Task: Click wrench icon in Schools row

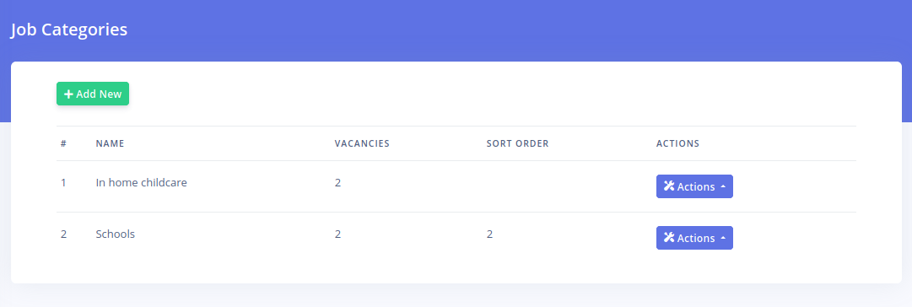Action: pyautogui.click(x=669, y=237)
